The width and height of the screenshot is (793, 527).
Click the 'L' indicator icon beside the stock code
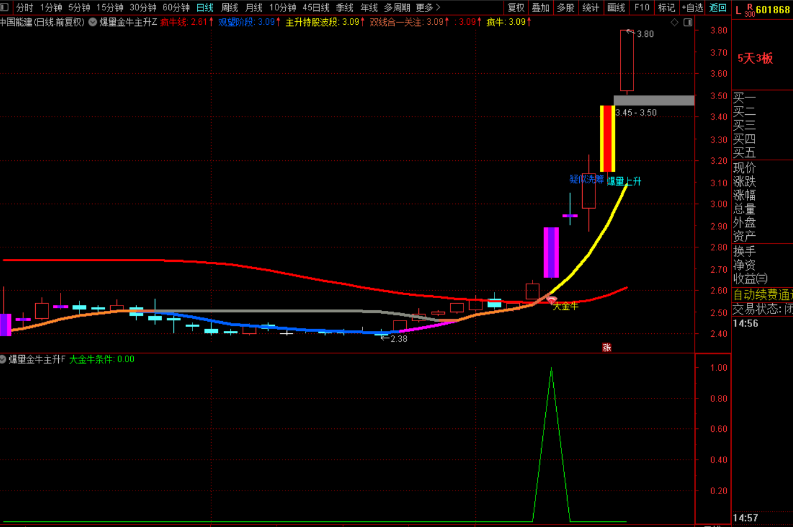[738, 10]
